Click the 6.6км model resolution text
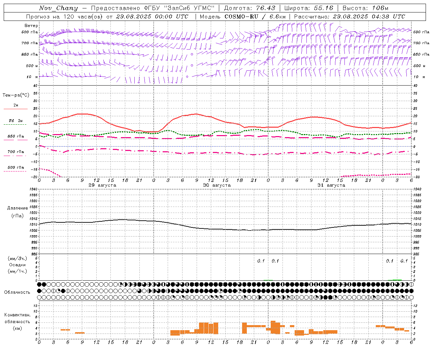431x345 pixels. (x=277, y=17)
